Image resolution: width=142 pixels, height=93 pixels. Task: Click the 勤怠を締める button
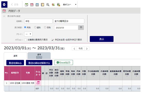click(15, 63)
